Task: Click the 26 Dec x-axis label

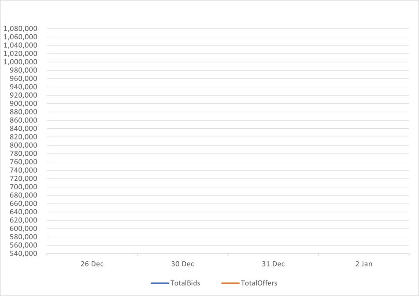Action: click(x=92, y=264)
